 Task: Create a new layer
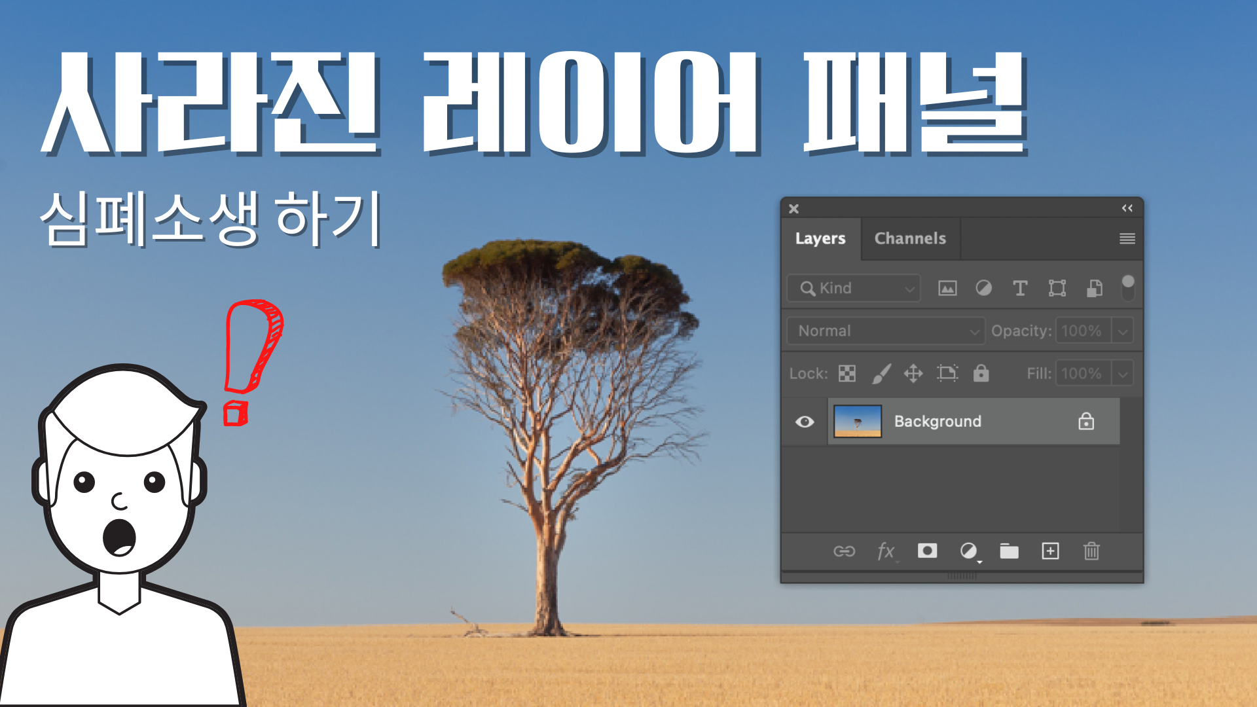pyautogui.click(x=1050, y=551)
